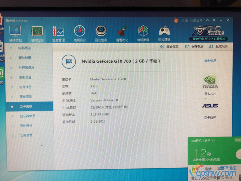This screenshot has height=181, width=241.
Task: Click the BIOS date "02/19/14"
Action: coord(97,107)
